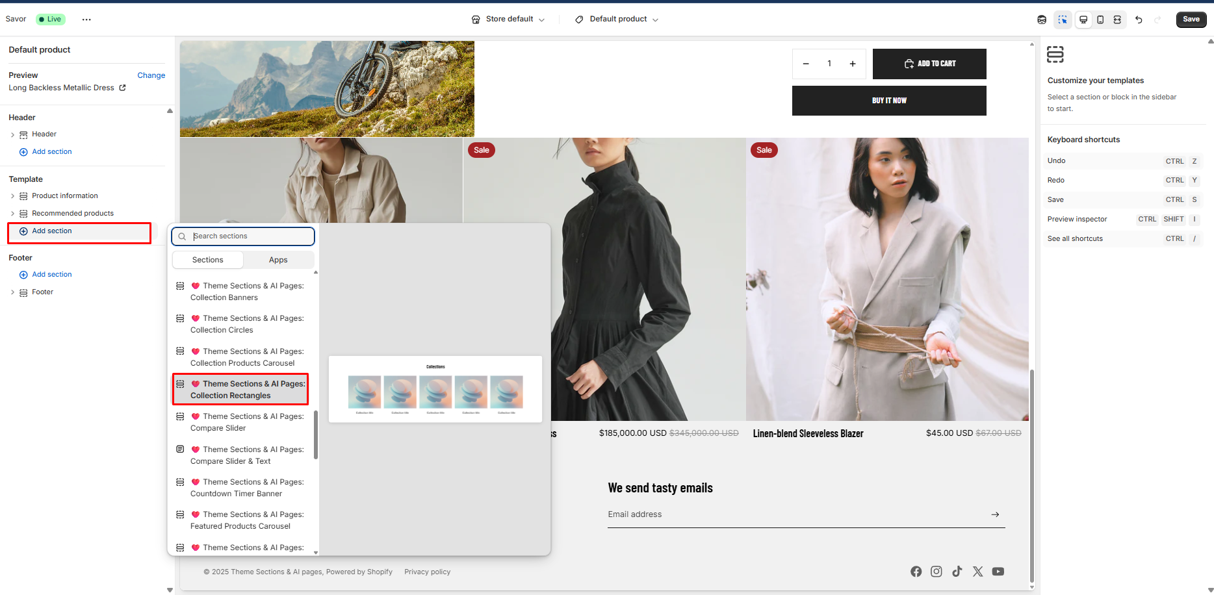Switch to fullscreen preview icon
The height and width of the screenshot is (595, 1214).
tap(1117, 19)
